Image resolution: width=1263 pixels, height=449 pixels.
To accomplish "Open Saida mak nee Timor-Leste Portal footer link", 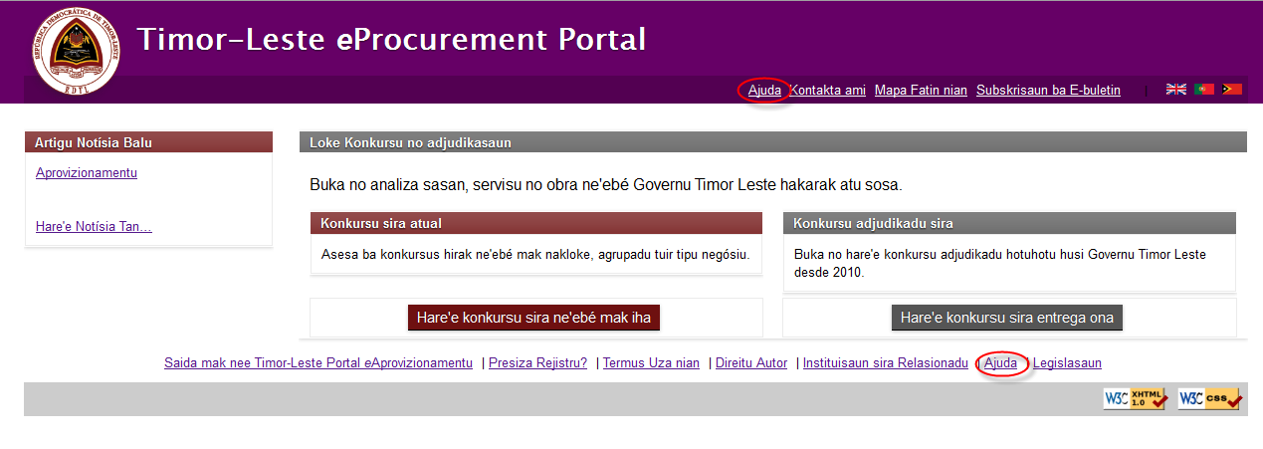I will coord(318,363).
